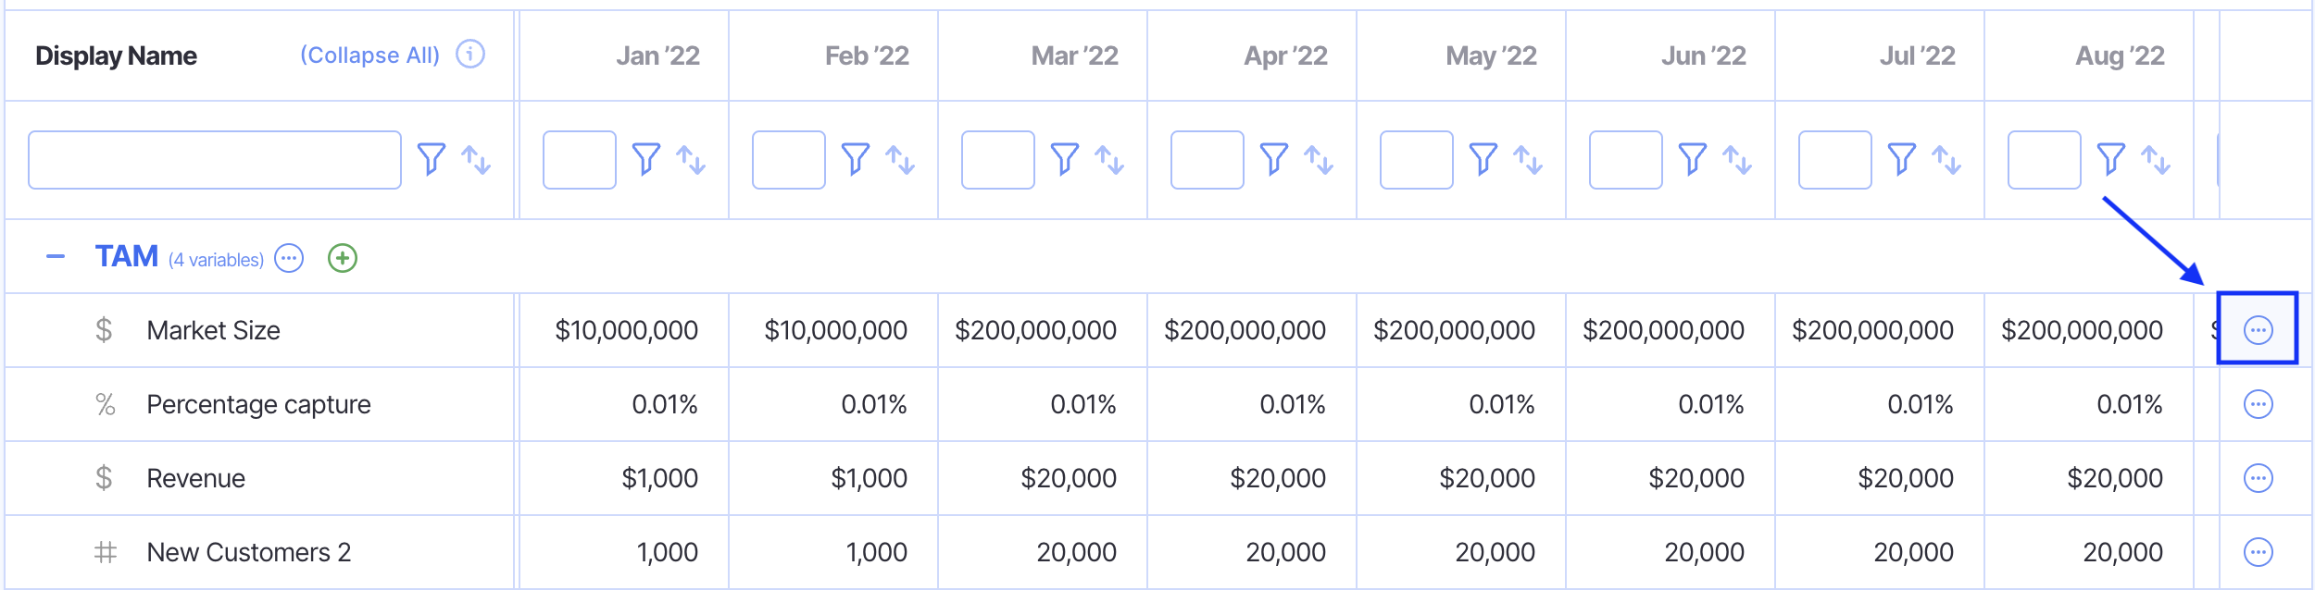The image size is (2315, 590).
Task: Open Market Size row options menu
Action: (x=2259, y=330)
